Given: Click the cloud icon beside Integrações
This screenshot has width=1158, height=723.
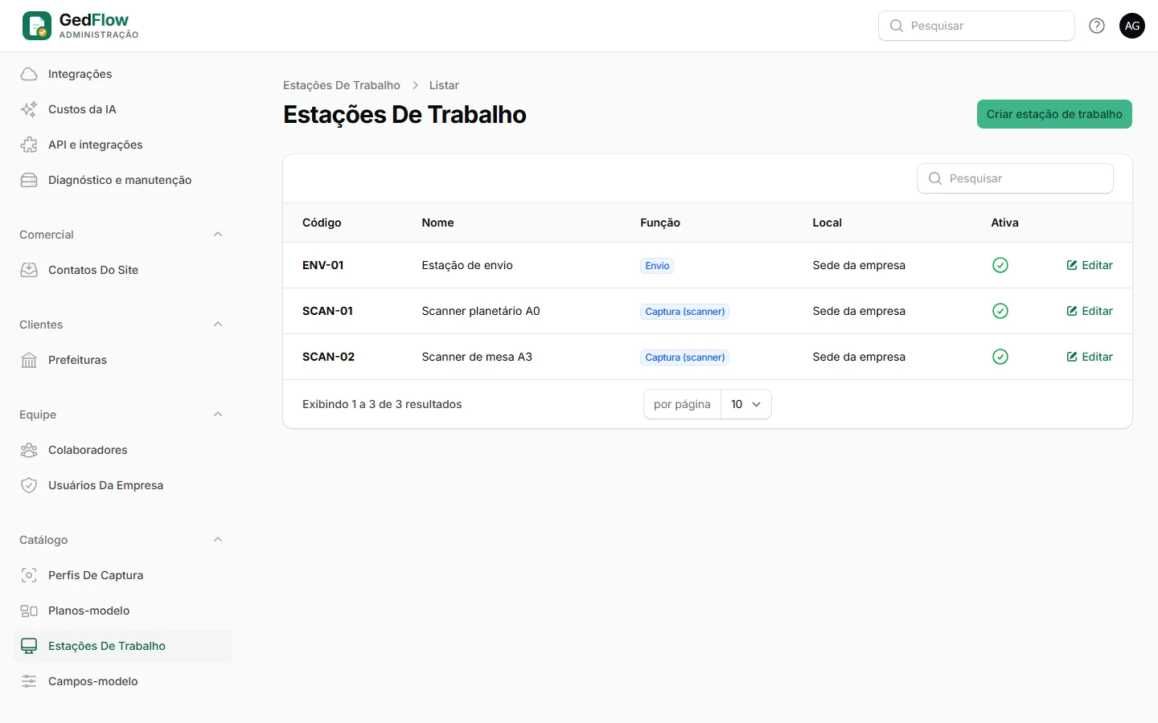Looking at the screenshot, I should click(x=29, y=74).
